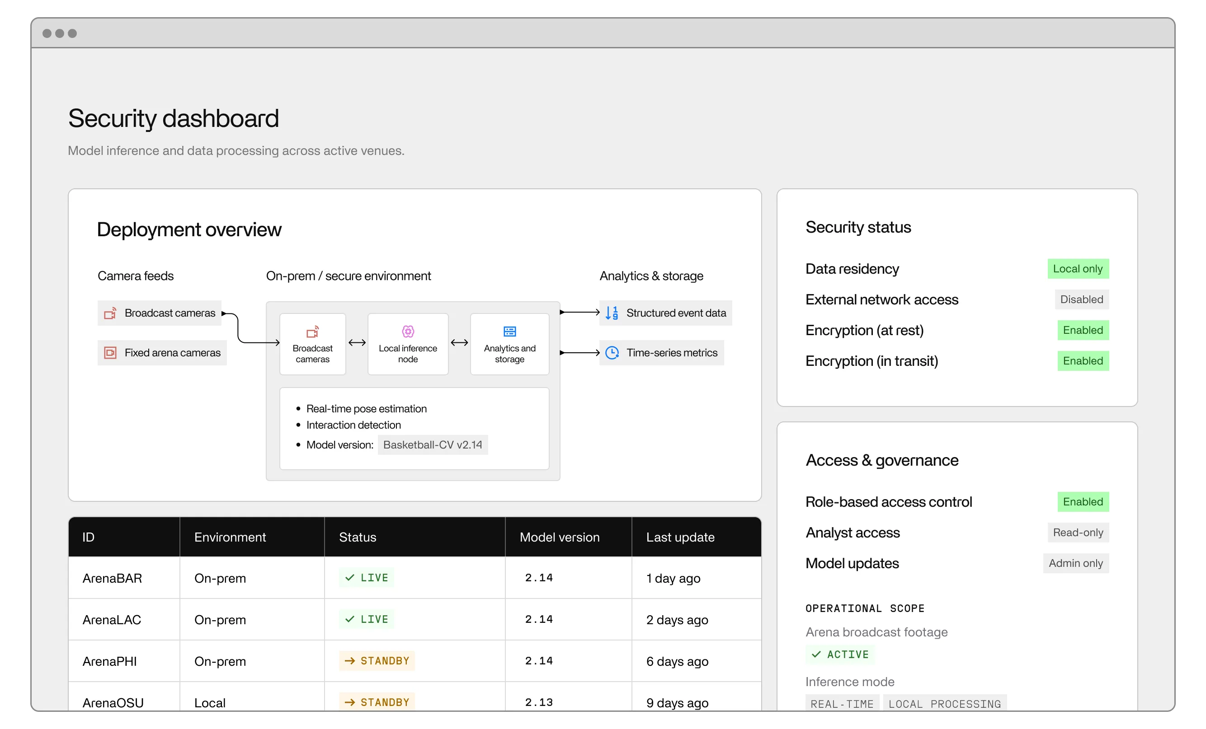Select the Environment column header
This screenshot has height=729, width=1206.
[x=230, y=536]
